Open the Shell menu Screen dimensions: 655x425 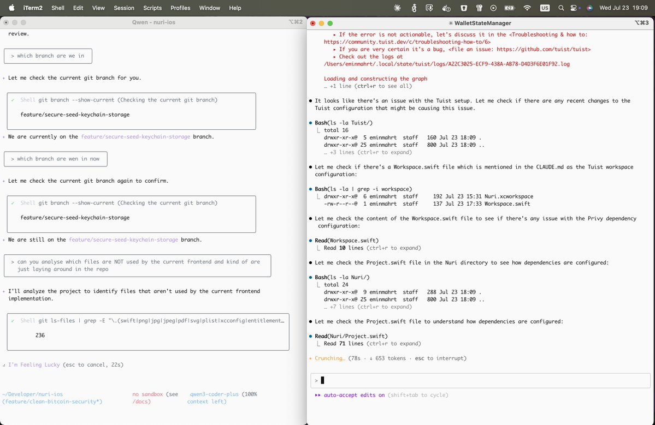[58, 8]
